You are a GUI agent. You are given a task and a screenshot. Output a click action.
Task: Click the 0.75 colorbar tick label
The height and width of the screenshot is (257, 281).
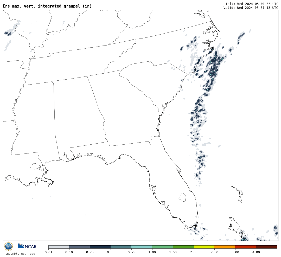[132, 252]
